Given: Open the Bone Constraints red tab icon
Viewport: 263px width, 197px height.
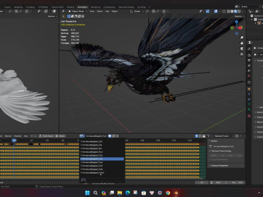Looking at the screenshot, I should (x=249, y=116).
